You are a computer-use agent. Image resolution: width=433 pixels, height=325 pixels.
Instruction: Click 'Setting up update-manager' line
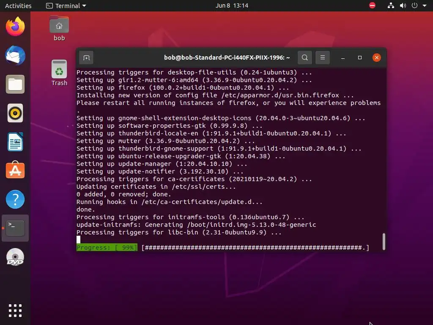pos(162,164)
